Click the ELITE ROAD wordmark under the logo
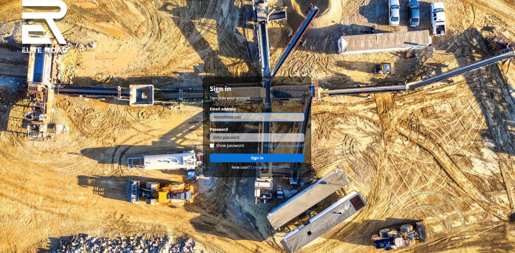The image size is (515, 253). 44,50
